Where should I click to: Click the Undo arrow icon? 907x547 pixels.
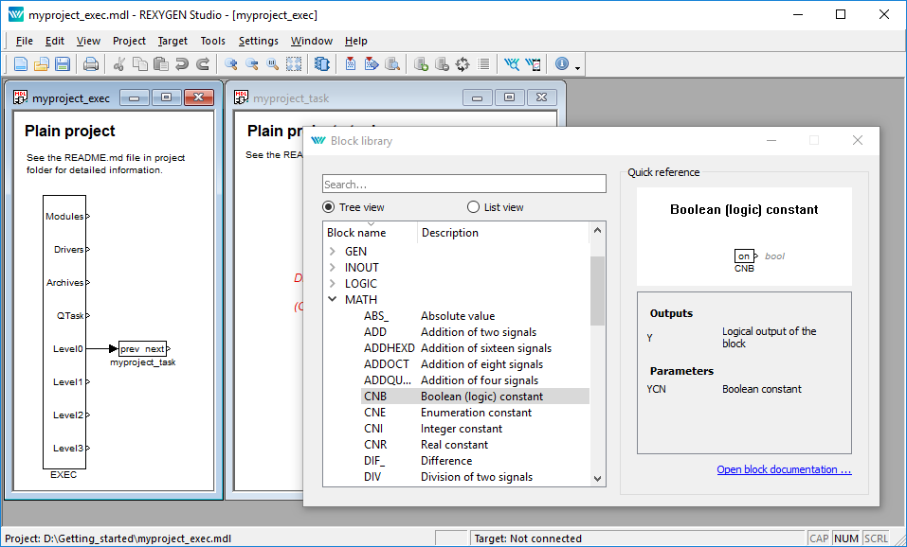[182, 64]
